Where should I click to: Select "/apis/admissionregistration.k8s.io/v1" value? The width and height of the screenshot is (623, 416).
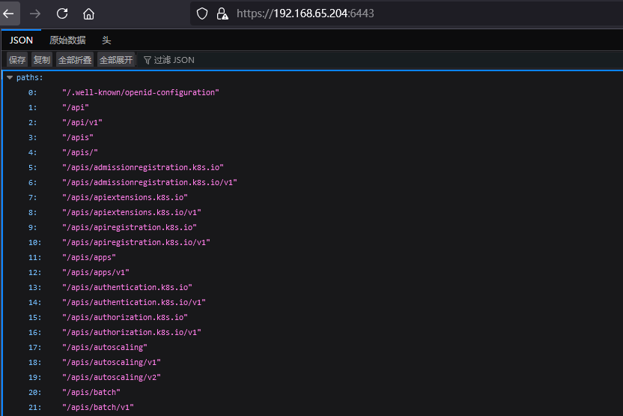click(150, 183)
